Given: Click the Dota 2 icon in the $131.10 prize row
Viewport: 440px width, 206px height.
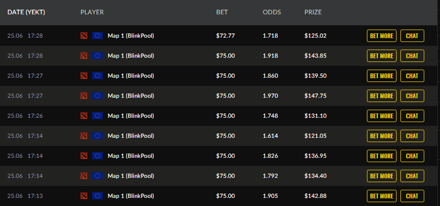Looking at the screenshot, I should click(84, 116).
